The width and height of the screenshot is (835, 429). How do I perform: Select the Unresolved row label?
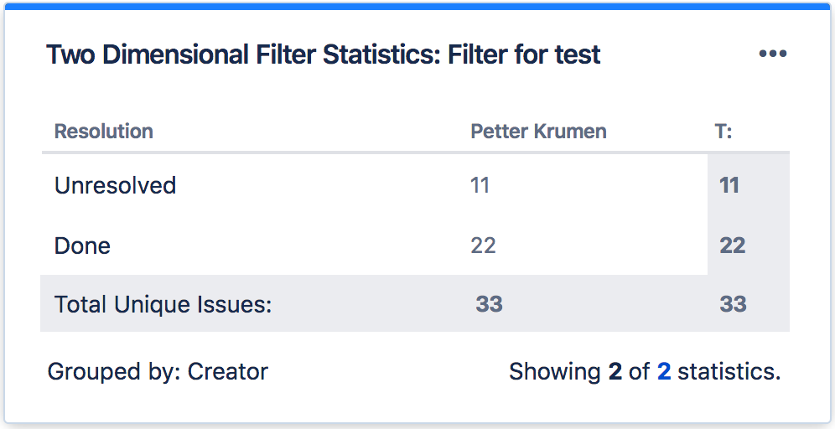pyautogui.click(x=115, y=185)
